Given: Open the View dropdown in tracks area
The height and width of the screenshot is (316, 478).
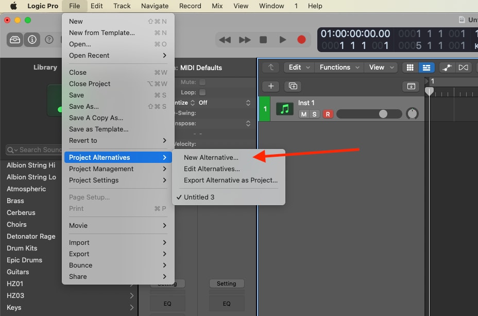Looking at the screenshot, I should coord(381,68).
